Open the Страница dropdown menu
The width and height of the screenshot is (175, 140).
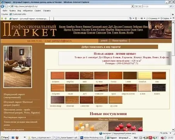click(x=153, y=19)
